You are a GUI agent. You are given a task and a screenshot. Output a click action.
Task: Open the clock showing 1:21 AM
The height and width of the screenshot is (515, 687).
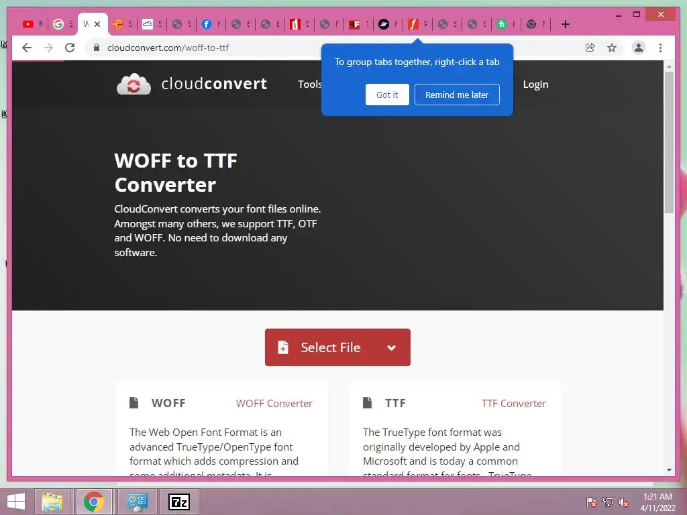click(657, 502)
